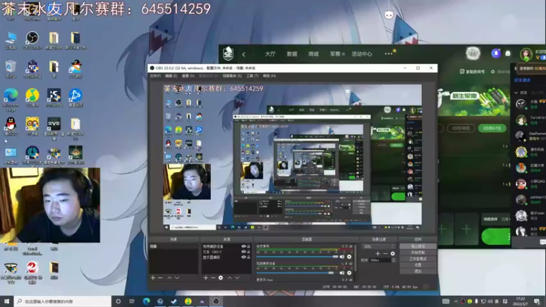This screenshot has height=307, width=546.
Task: Open the user avatar in 5E header
Action: (526, 54)
